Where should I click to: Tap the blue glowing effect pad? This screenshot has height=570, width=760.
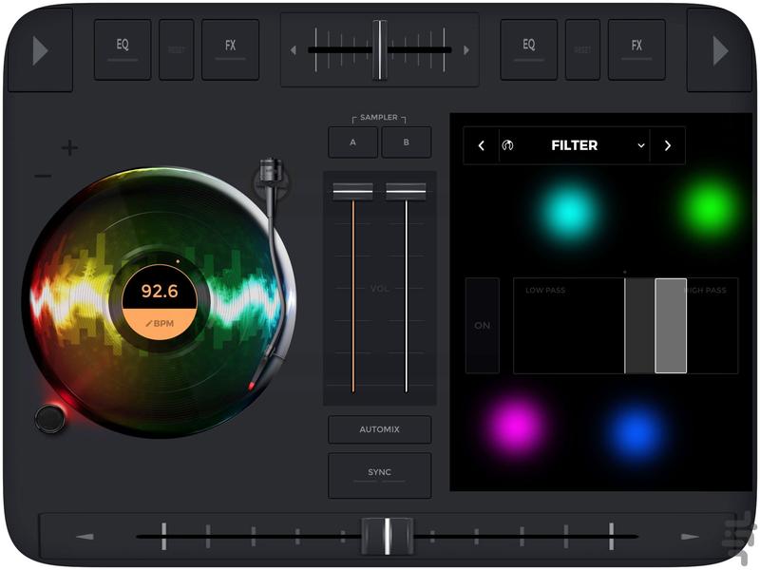pos(637,431)
